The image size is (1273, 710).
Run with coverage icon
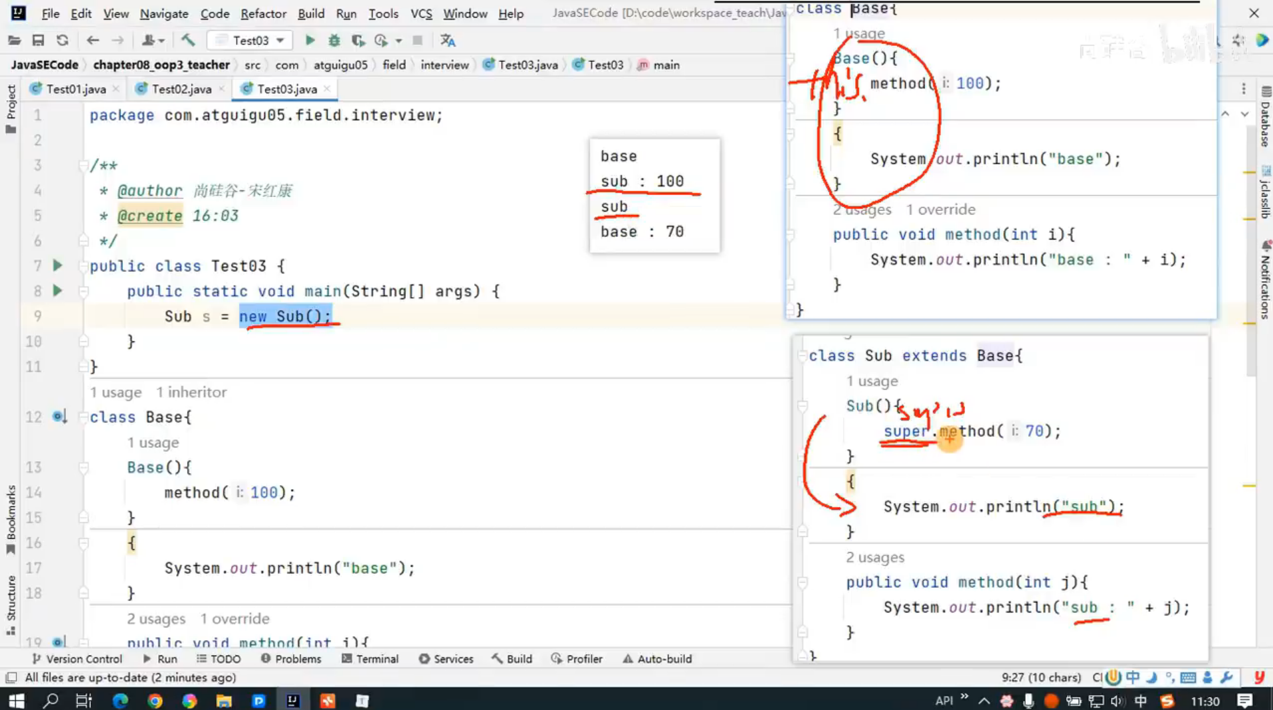[x=358, y=40]
